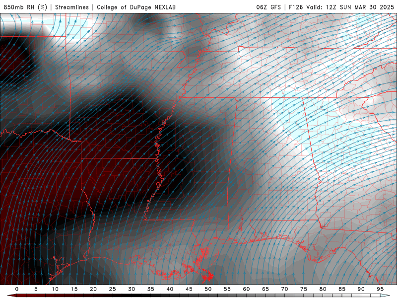Click the "06Z GFS" model run label

coord(268,7)
